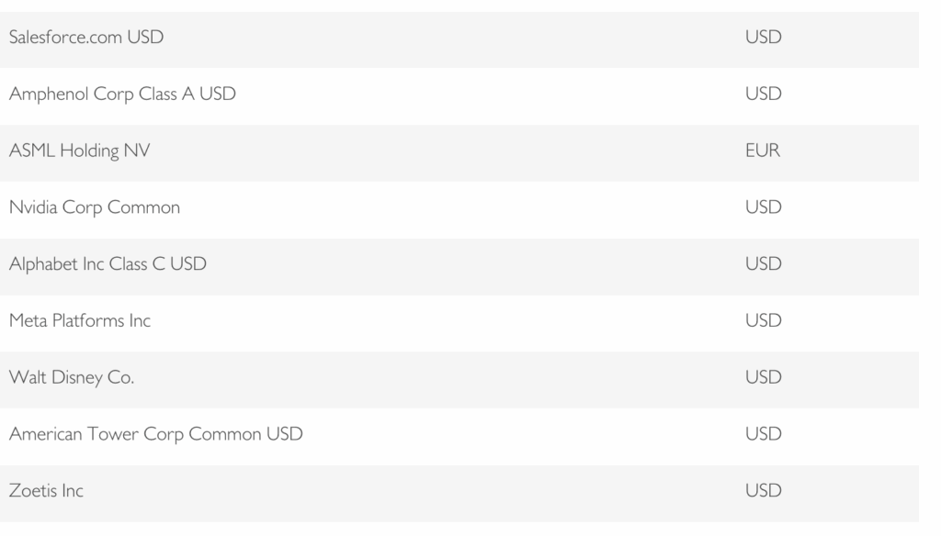
Task: Click the empty gray strip above Salesforce.com
Action: click(459, 5)
